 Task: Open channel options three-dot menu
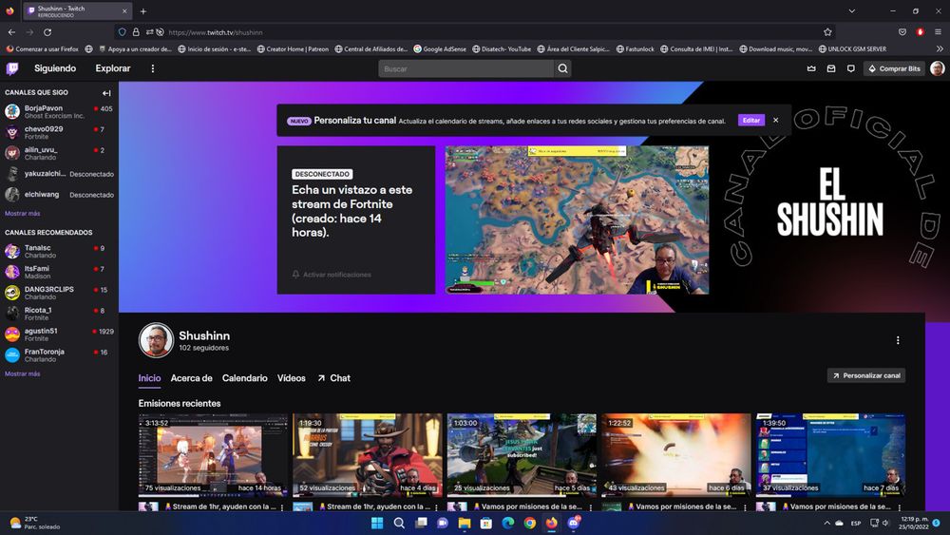click(898, 340)
